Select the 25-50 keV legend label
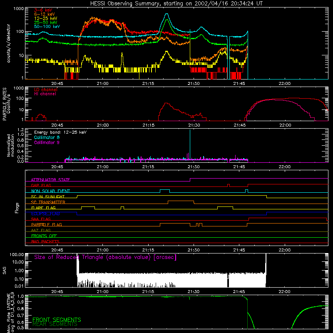 (x=46, y=22)
